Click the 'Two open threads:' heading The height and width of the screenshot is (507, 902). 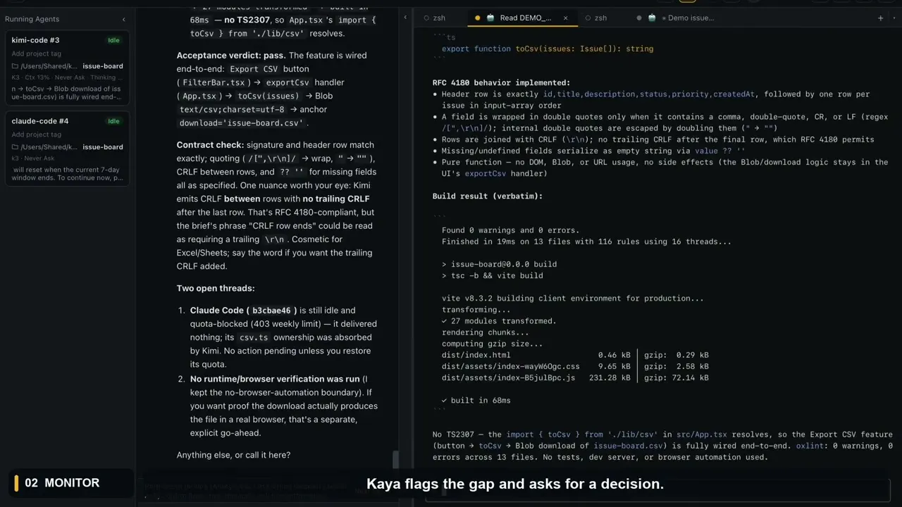[x=216, y=288]
